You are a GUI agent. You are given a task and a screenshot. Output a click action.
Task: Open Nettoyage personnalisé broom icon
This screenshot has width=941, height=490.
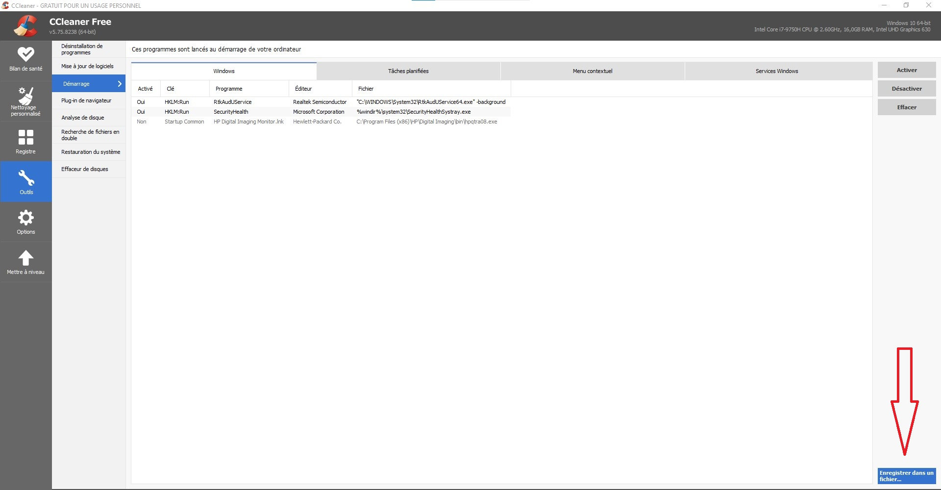(x=26, y=95)
